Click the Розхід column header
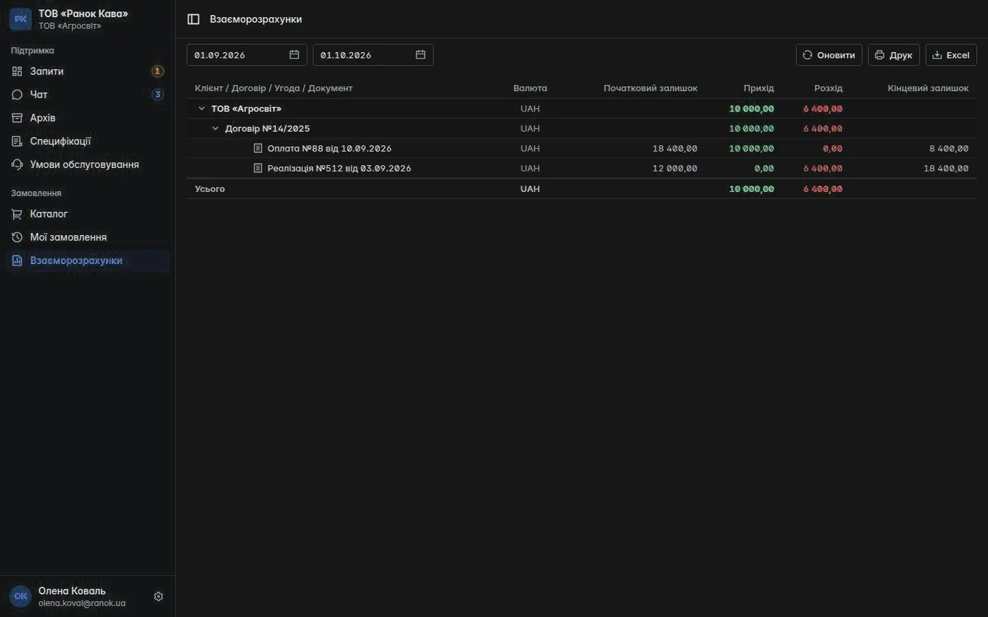The image size is (988, 617). [x=829, y=88]
